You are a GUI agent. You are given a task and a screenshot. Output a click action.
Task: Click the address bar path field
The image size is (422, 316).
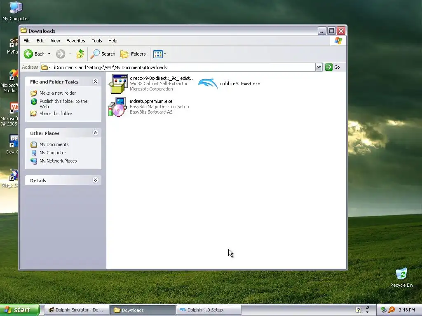[178, 67]
